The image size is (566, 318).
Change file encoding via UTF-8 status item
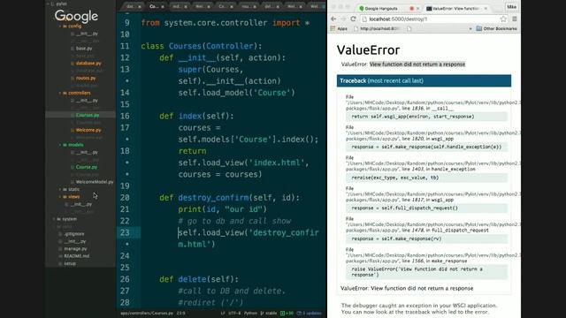234,313
